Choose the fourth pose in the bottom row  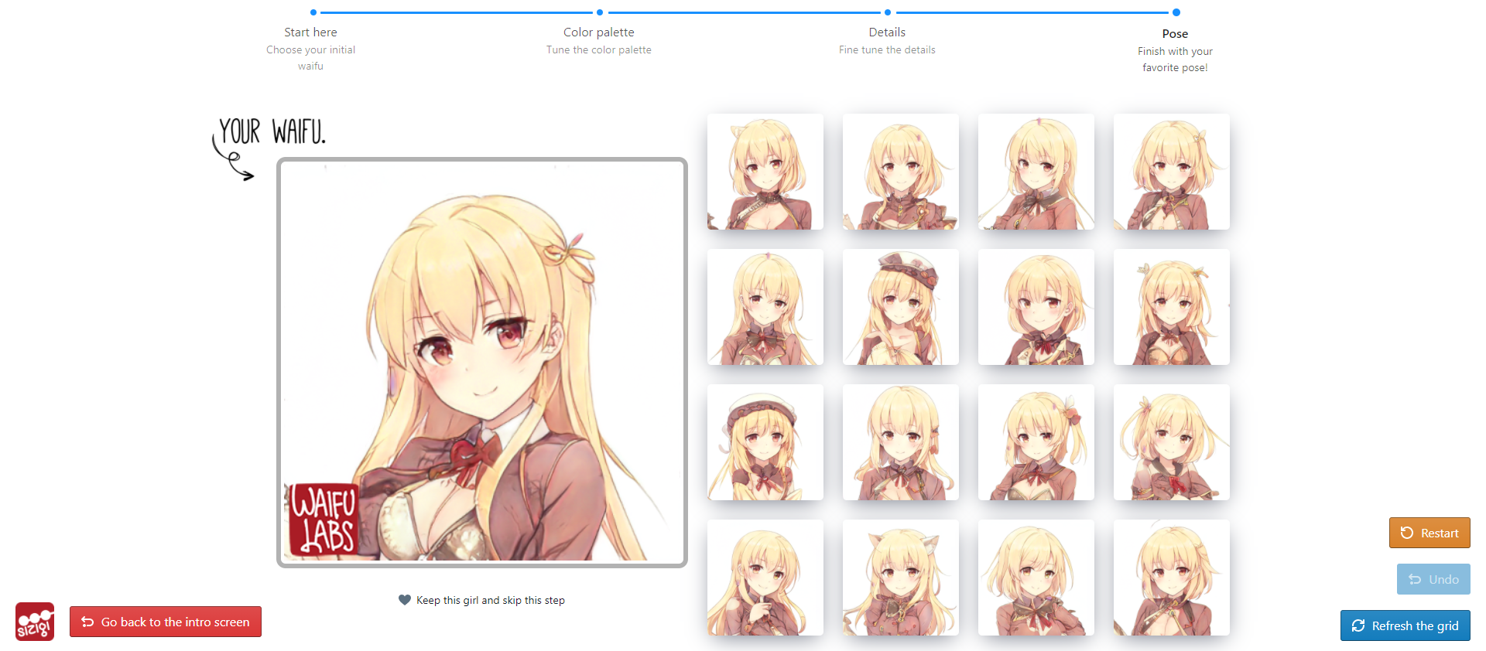pos(1172,578)
